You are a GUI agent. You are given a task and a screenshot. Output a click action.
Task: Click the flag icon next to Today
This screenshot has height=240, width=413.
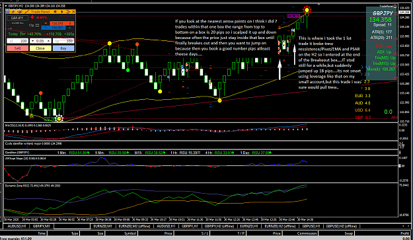pyautogui.click(x=22, y=34)
